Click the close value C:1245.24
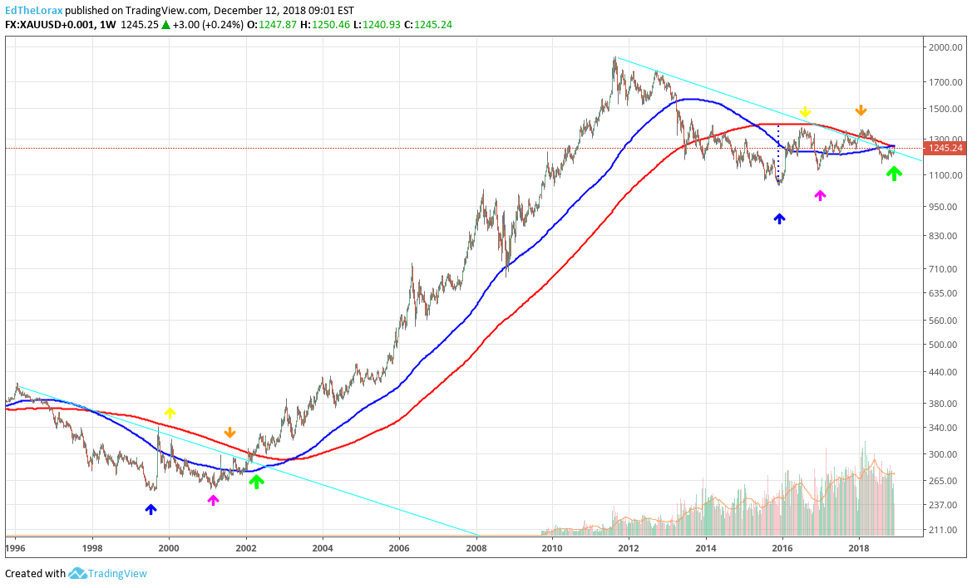The height and width of the screenshot is (588, 972). [x=428, y=25]
